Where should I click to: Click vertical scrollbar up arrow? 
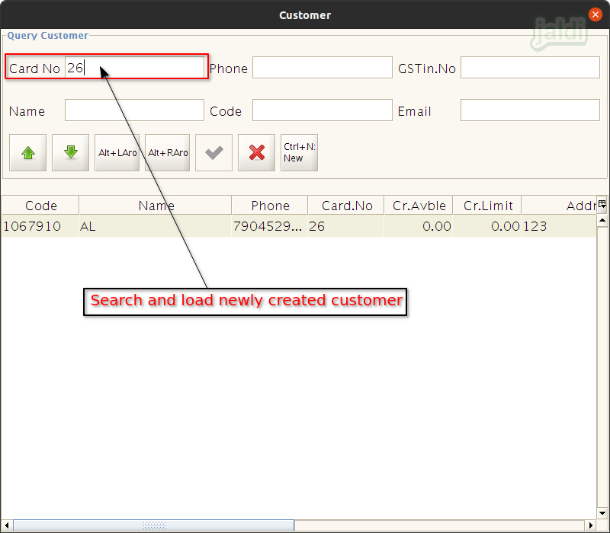click(602, 220)
